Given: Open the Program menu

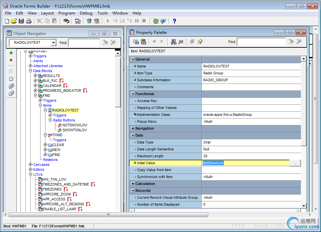Looking at the screenshot, I should 67,13.
